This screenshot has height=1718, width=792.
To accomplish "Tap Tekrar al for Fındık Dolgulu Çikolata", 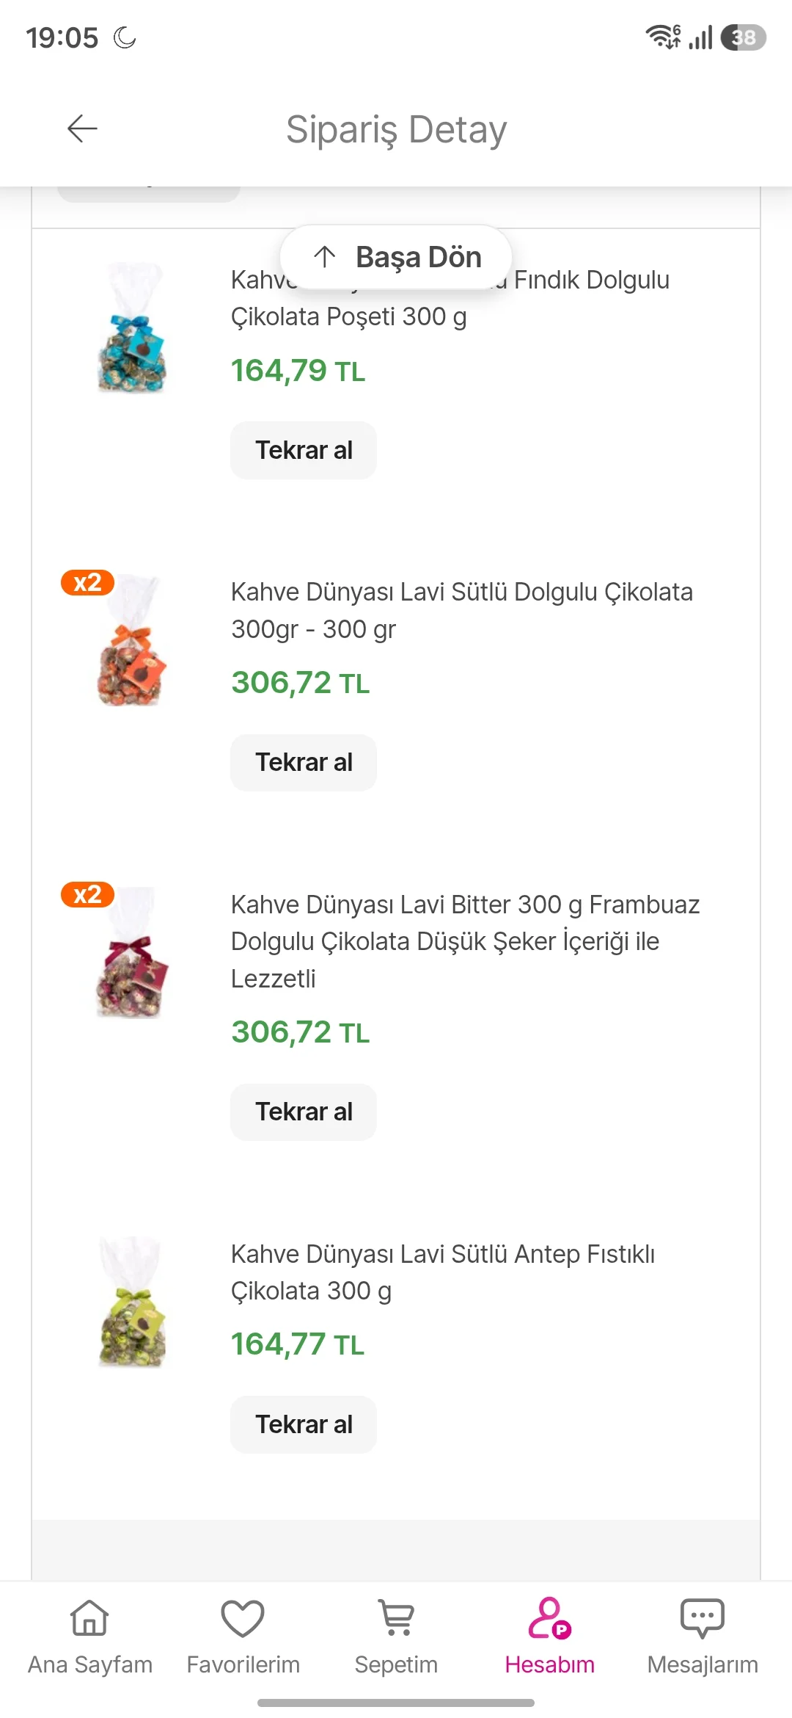I will 304,450.
